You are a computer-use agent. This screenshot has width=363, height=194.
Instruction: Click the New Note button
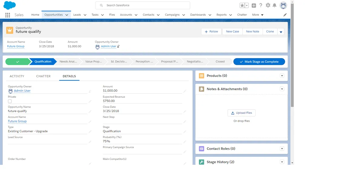(252, 31)
